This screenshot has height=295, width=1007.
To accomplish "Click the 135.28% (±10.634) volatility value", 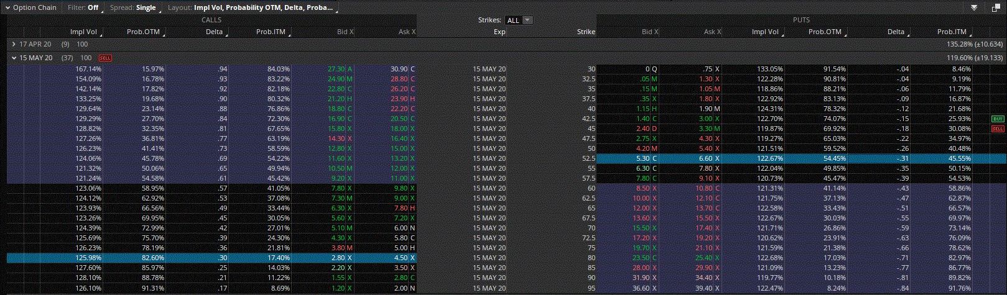I will click(x=974, y=44).
